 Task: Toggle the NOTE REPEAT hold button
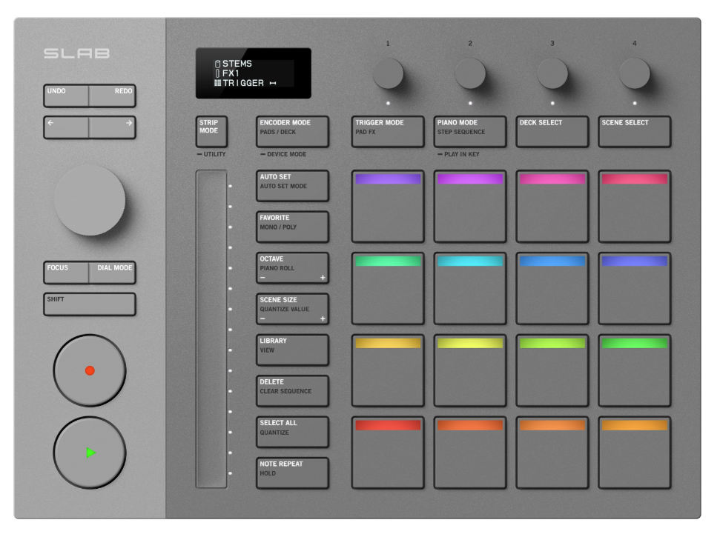(x=292, y=473)
